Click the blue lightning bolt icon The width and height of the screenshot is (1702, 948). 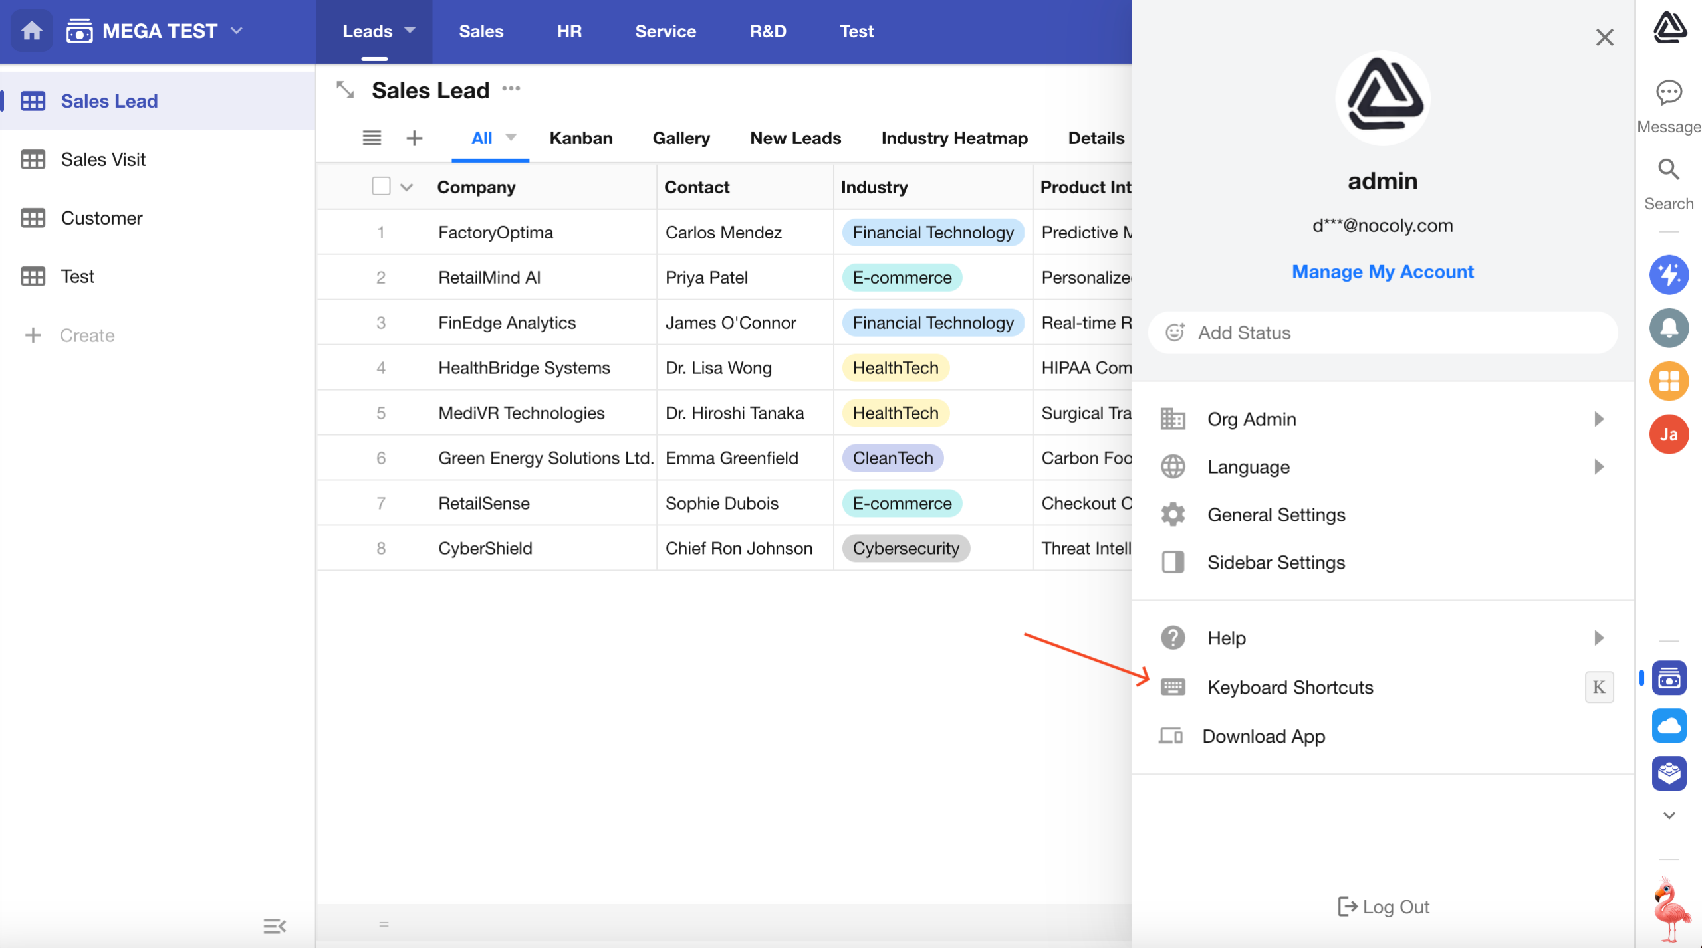point(1669,274)
